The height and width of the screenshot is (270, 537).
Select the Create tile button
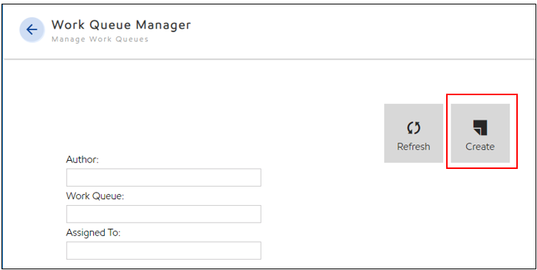[480, 133]
